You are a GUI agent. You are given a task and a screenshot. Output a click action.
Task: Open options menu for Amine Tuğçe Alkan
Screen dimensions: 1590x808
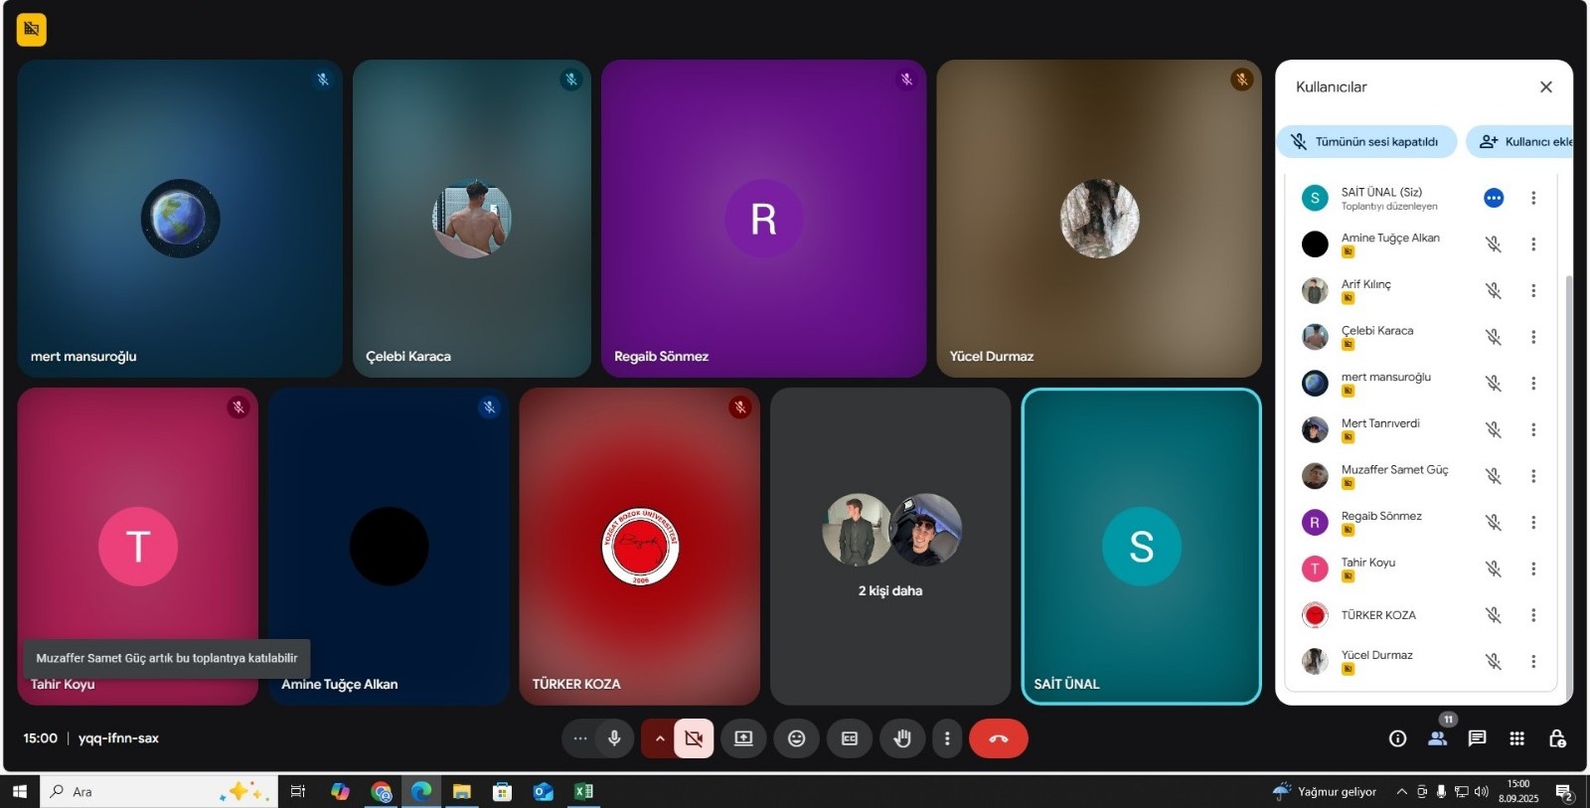click(x=1533, y=244)
